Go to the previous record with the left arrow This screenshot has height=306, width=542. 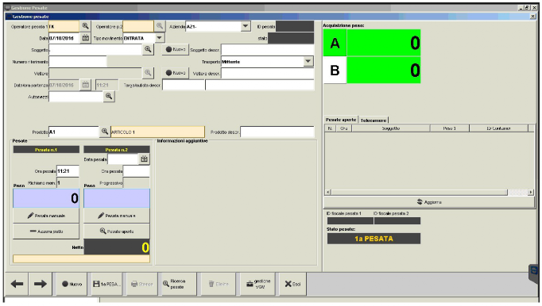[17, 284]
